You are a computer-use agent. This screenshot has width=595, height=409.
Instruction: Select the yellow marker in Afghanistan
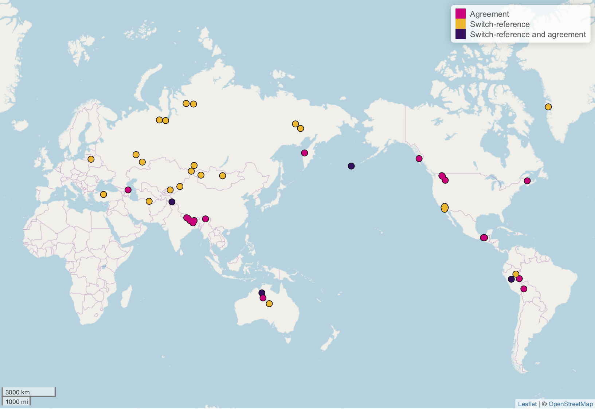click(149, 201)
